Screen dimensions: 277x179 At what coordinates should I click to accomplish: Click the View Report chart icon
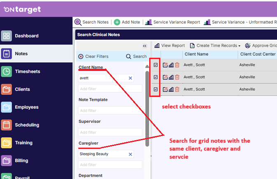[x=157, y=46]
